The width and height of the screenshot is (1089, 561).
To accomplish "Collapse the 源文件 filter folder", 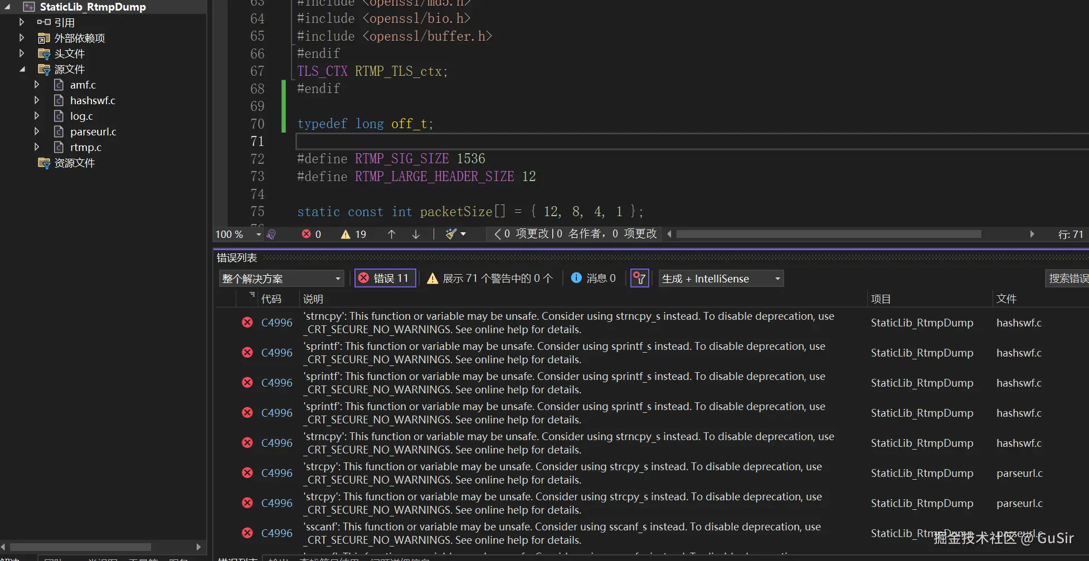I will pyautogui.click(x=22, y=69).
